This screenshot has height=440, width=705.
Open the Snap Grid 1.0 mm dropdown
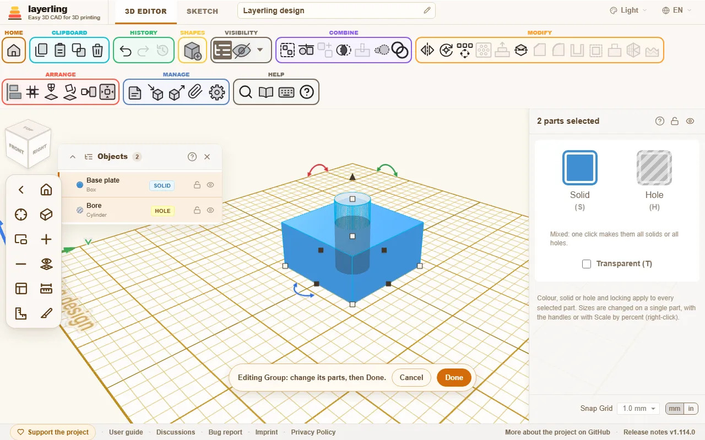click(638, 409)
